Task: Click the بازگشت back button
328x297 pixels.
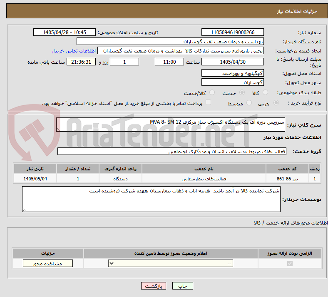Action: click(x=154, y=286)
